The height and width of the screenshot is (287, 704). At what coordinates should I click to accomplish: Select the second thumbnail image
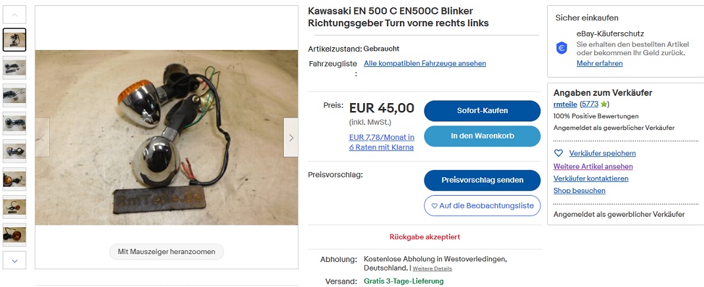click(x=14, y=68)
